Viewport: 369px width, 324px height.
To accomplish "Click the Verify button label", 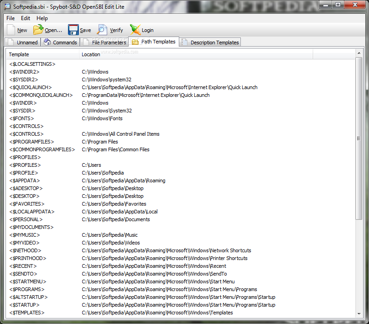I will pos(116,30).
